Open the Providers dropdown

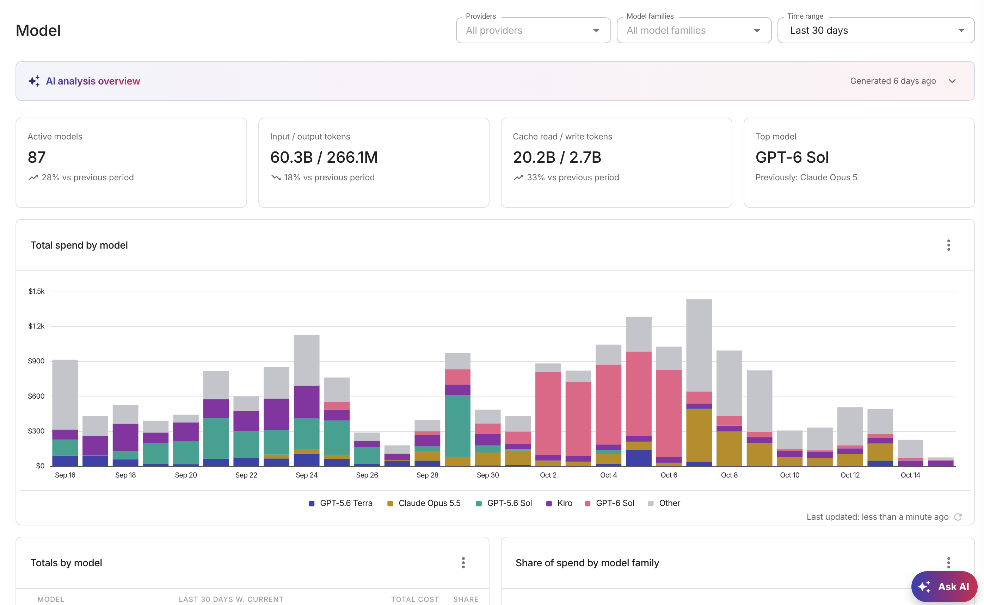pyautogui.click(x=533, y=30)
